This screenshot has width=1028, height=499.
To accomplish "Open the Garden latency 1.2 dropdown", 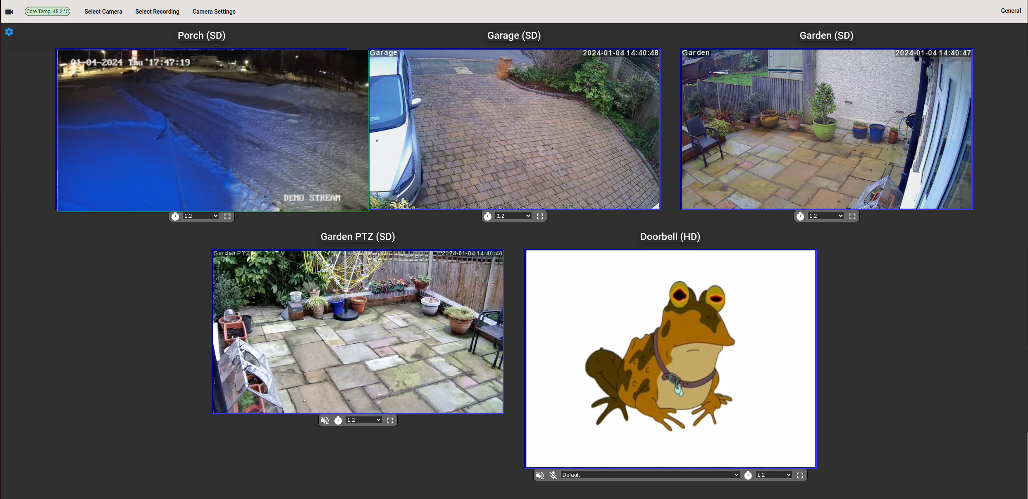I will [x=825, y=216].
